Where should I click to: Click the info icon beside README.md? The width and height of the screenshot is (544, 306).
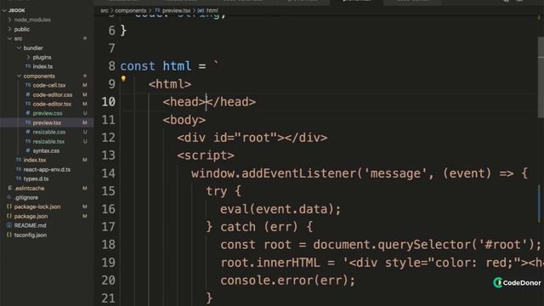point(9,225)
